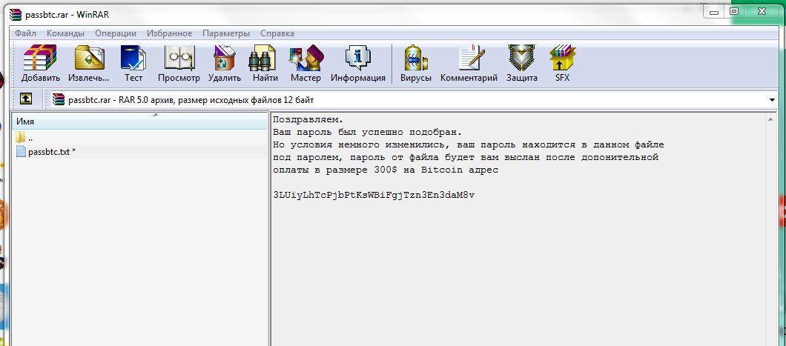The height and width of the screenshot is (346, 786).
Task: Go up one folder level button
Action: pyautogui.click(x=26, y=99)
